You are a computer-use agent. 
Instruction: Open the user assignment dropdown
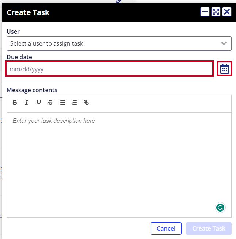(x=119, y=43)
